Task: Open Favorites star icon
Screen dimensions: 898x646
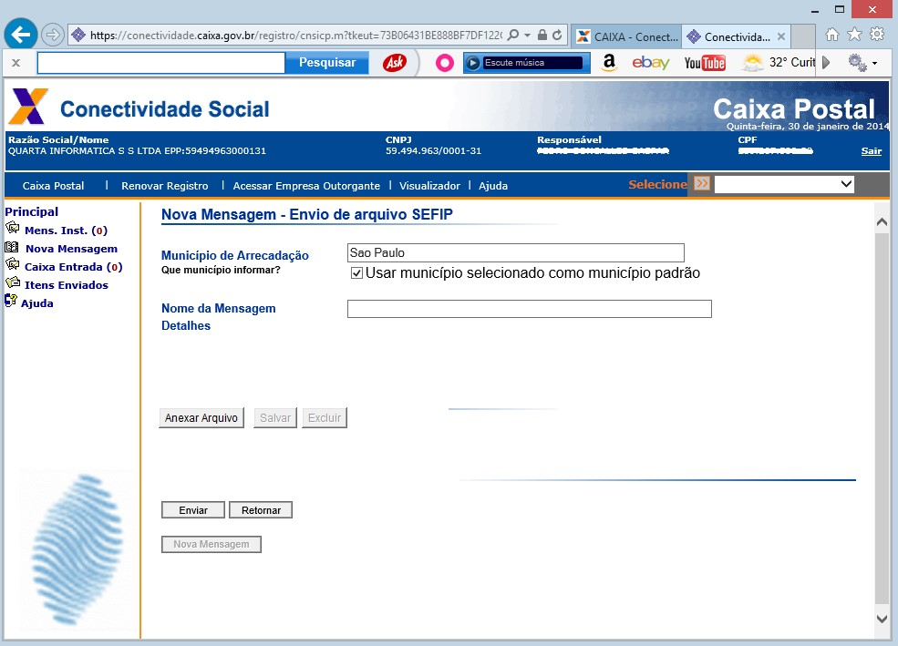Action: (854, 35)
